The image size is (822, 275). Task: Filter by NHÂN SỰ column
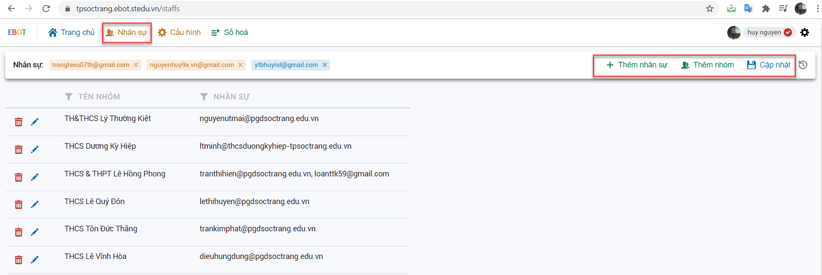point(204,97)
